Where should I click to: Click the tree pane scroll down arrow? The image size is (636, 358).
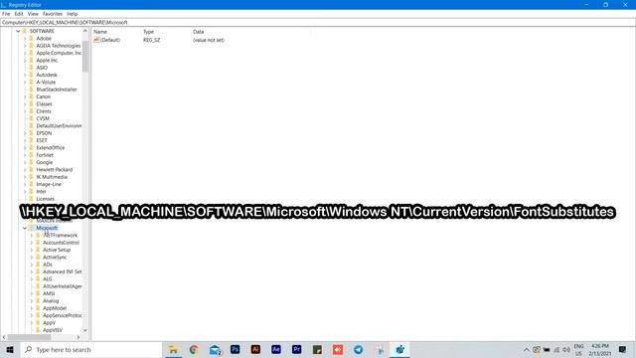[x=85, y=330]
